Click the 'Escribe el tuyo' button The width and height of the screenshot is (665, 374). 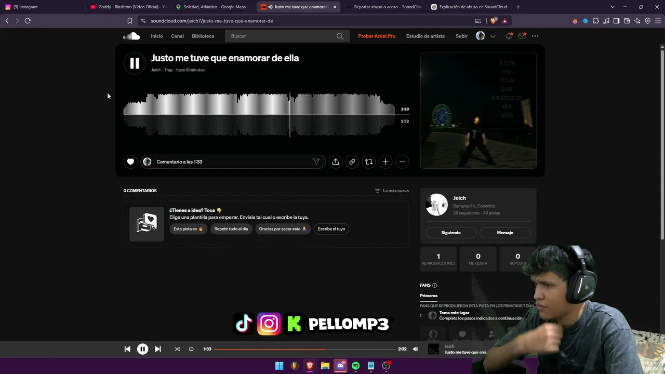pyautogui.click(x=331, y=229)
